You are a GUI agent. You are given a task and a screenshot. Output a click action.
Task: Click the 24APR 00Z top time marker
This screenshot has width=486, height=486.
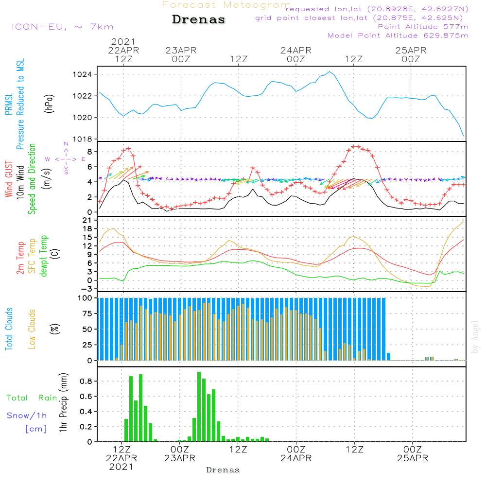(x=296, y=54)
